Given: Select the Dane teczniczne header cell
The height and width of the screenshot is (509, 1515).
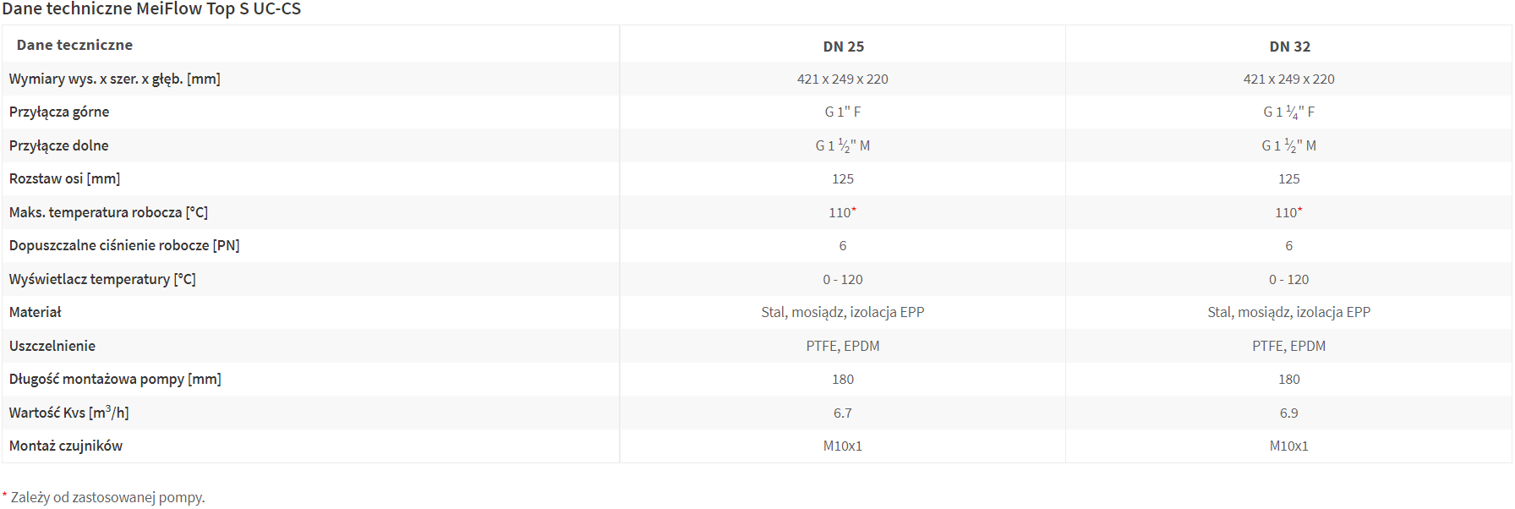Looking at the screenshot, I should (x=74, y=45).
